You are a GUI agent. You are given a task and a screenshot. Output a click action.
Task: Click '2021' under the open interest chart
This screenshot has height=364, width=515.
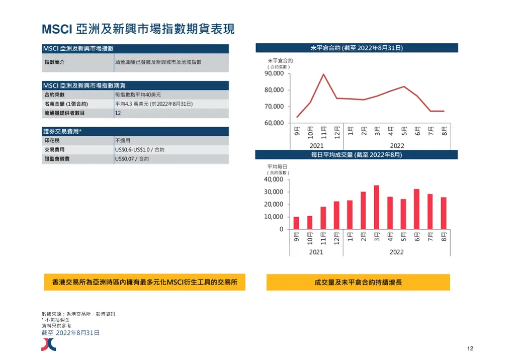(x=317, y=146)
